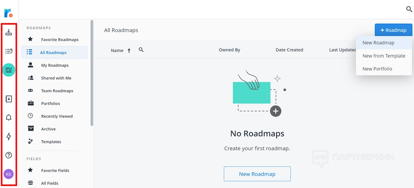Screen dimensions: 414x188
Task: Click the lightning bolt icon in sidebar
Action: [x=9, y=136]
